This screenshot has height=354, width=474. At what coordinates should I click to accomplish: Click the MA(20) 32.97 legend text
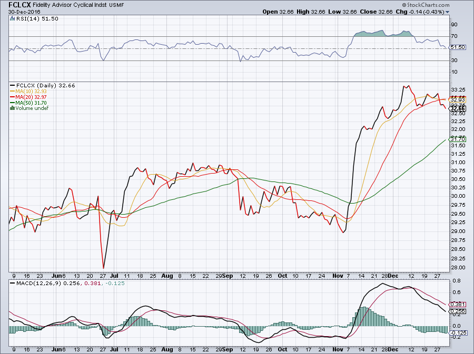click(x=31, y=97)
